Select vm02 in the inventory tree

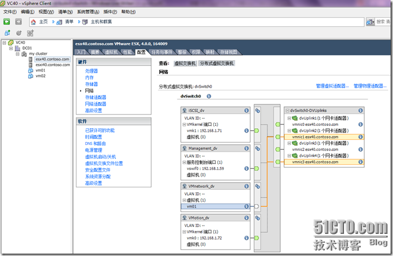41,76
